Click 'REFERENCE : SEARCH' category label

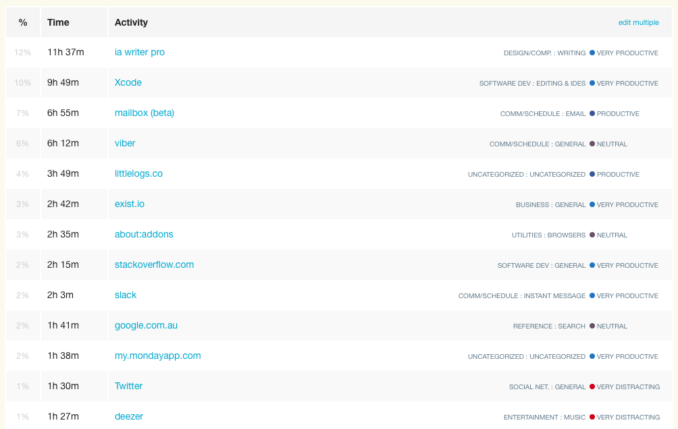point(549,326)
